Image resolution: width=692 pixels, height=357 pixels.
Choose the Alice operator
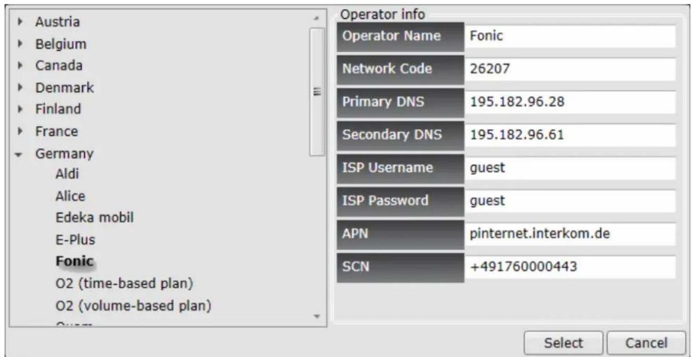click(70, 196)
